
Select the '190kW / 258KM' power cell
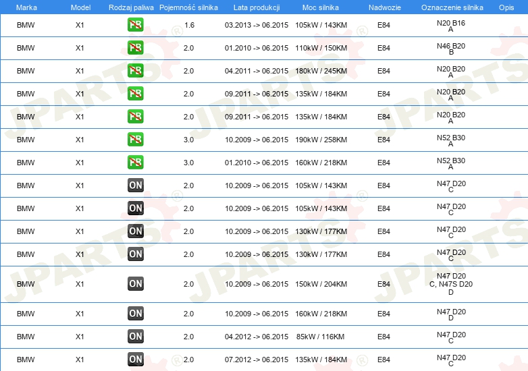[321, 140]
